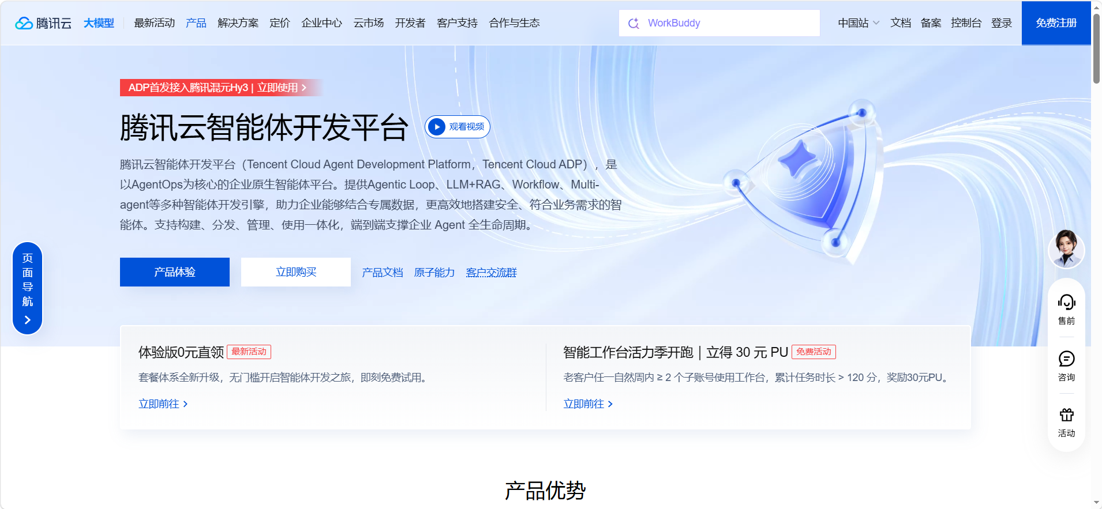Open the 客户交流群 link
Image resolution: width=1102 pixels, height=509 pixels.
click(x=491, y=273)
